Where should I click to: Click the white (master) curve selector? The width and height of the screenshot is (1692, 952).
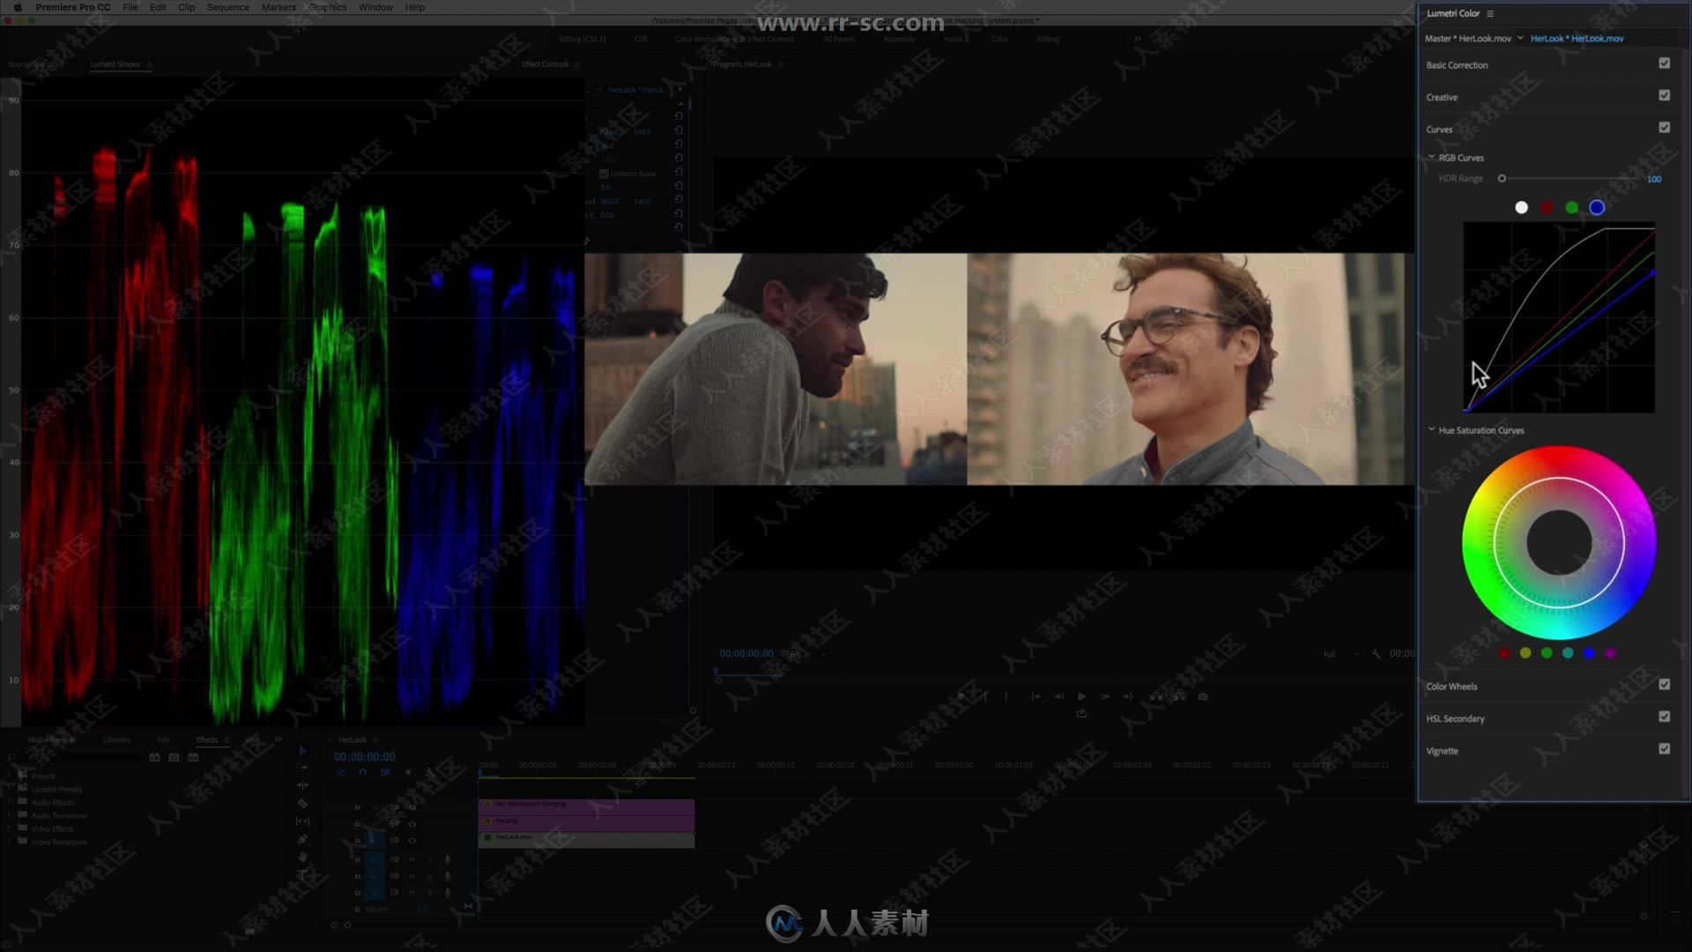pyautogui.click(x=1520, y=207)
